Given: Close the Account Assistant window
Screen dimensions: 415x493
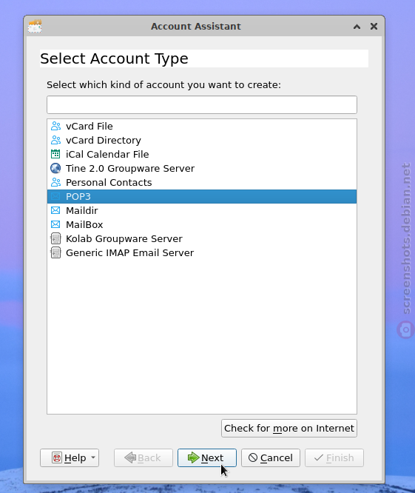Looking at the screenshot, I should click(x=374, y=27).
